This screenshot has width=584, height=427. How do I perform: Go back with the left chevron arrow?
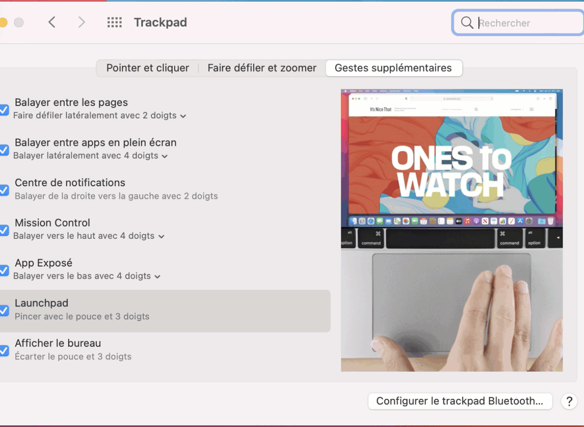52,22
